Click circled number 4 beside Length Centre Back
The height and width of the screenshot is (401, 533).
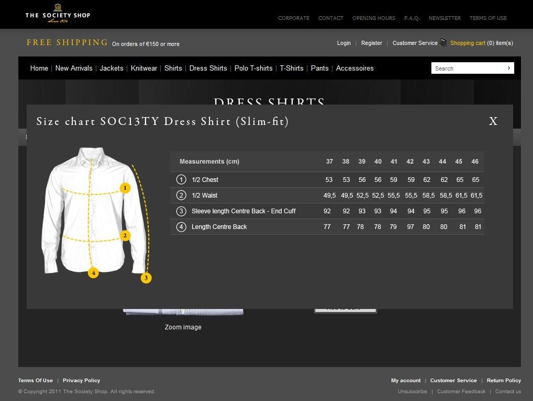[x=181, y=226]
